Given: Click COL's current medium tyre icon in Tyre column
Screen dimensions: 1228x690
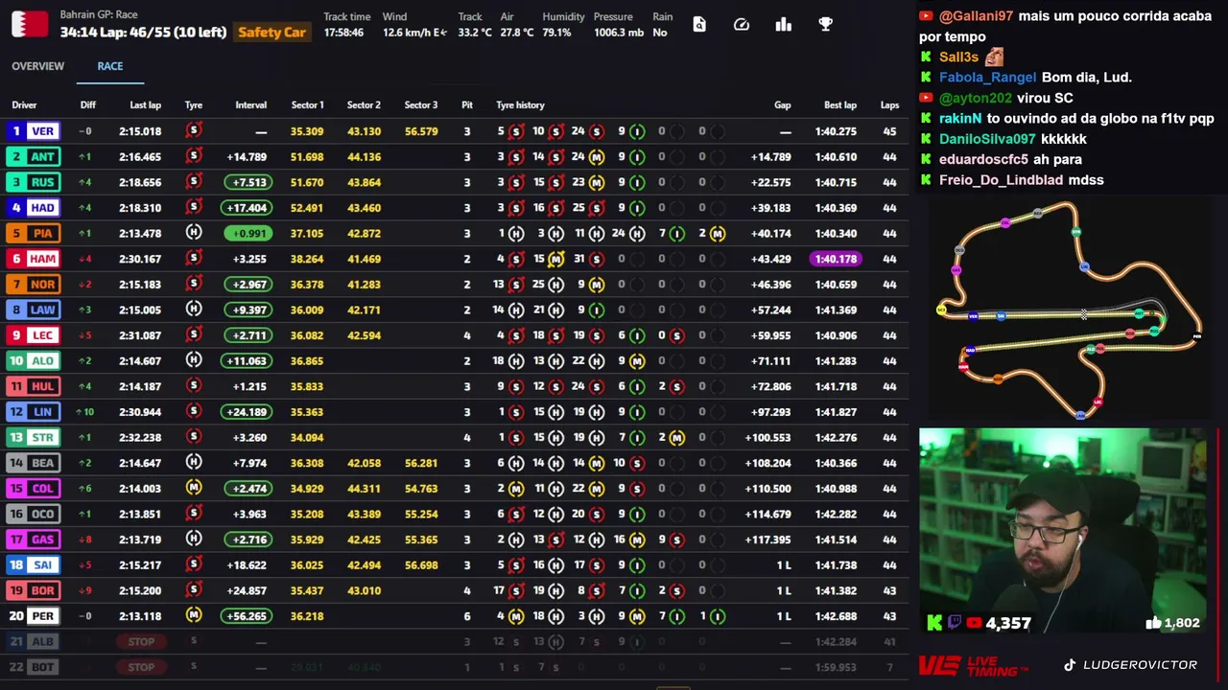Looking at the screenshot, I should tap(194, 488).
